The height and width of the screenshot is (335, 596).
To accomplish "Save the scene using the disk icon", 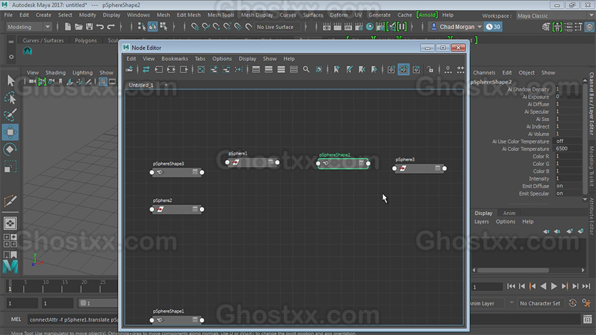I will pos(89,26).
